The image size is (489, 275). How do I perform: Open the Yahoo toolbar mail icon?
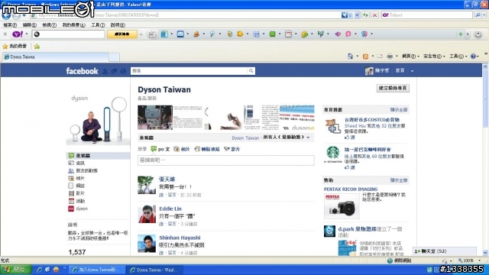[x=180, y=34]
